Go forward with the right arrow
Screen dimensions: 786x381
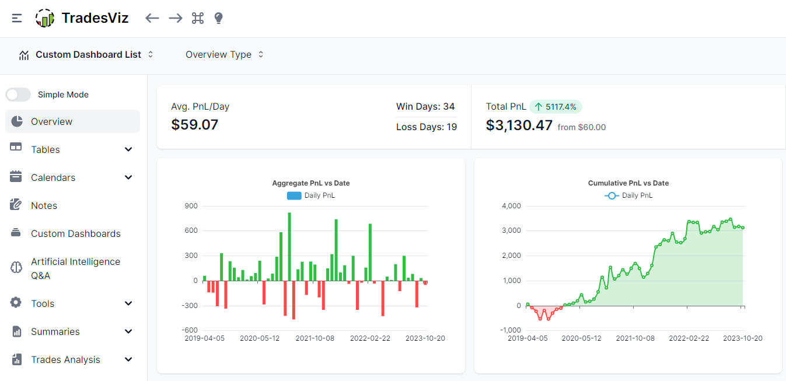tap(176, 18)
